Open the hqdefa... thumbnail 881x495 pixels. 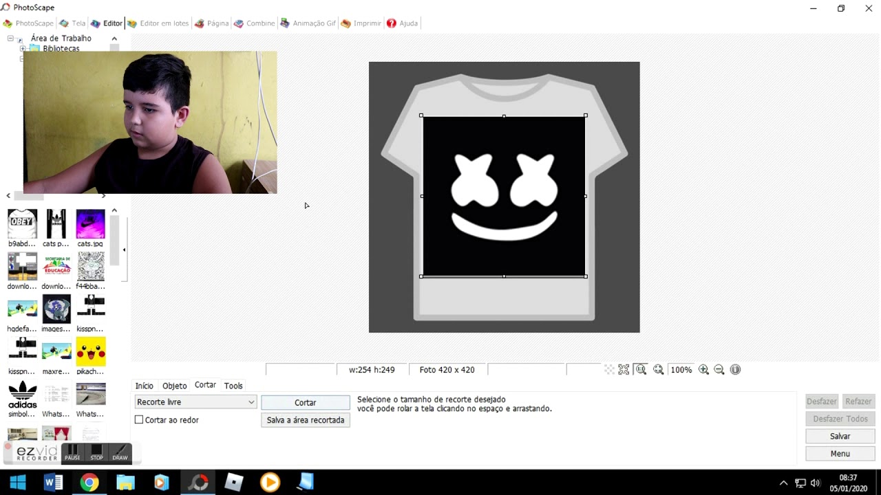click(x=22, y=313)
